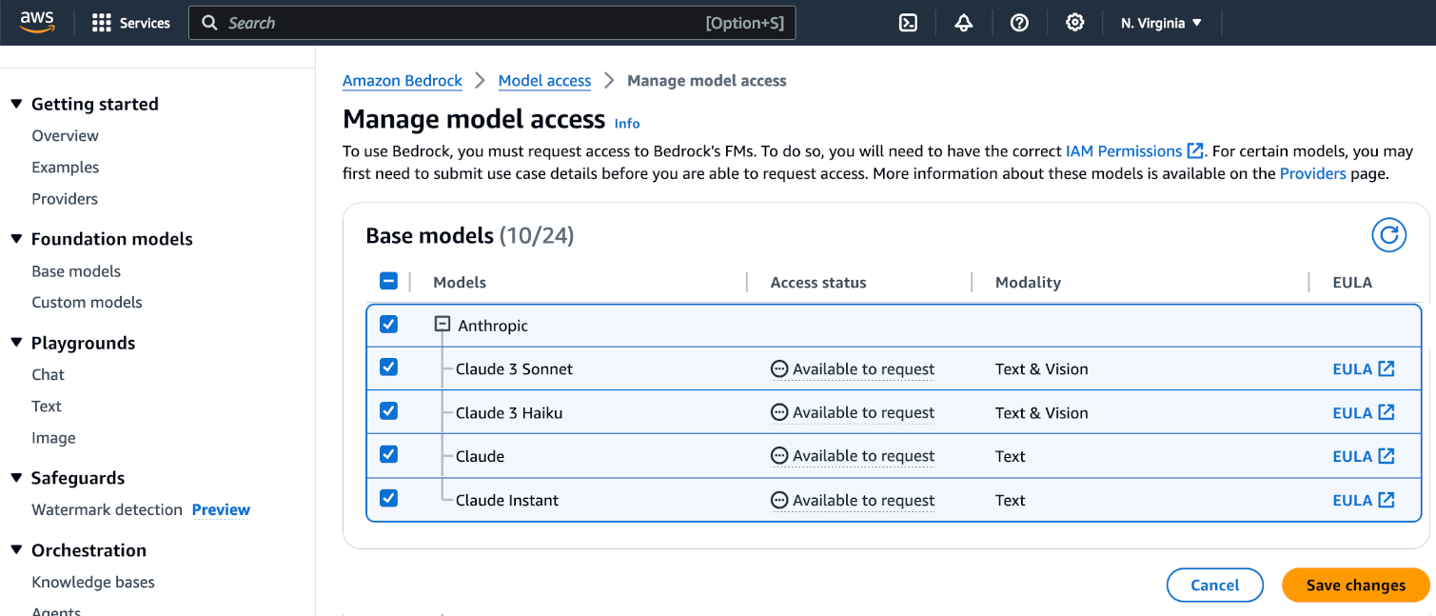
Task: Collapse the Foundation models sidebar section
Action: click(16, 239)
